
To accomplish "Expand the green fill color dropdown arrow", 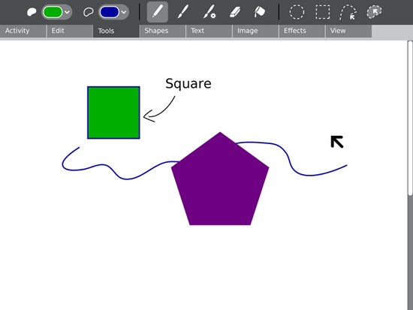I will (x=67, y=12).
